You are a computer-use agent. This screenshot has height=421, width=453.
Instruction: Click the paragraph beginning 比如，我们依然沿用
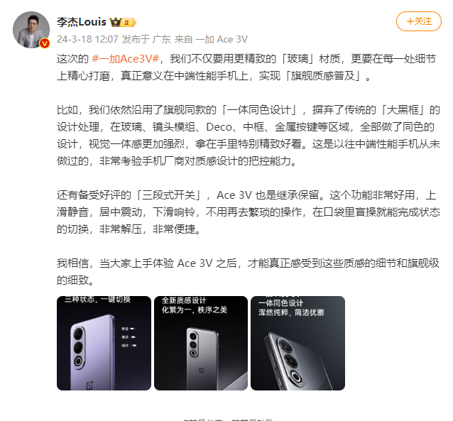click(249, 135)
